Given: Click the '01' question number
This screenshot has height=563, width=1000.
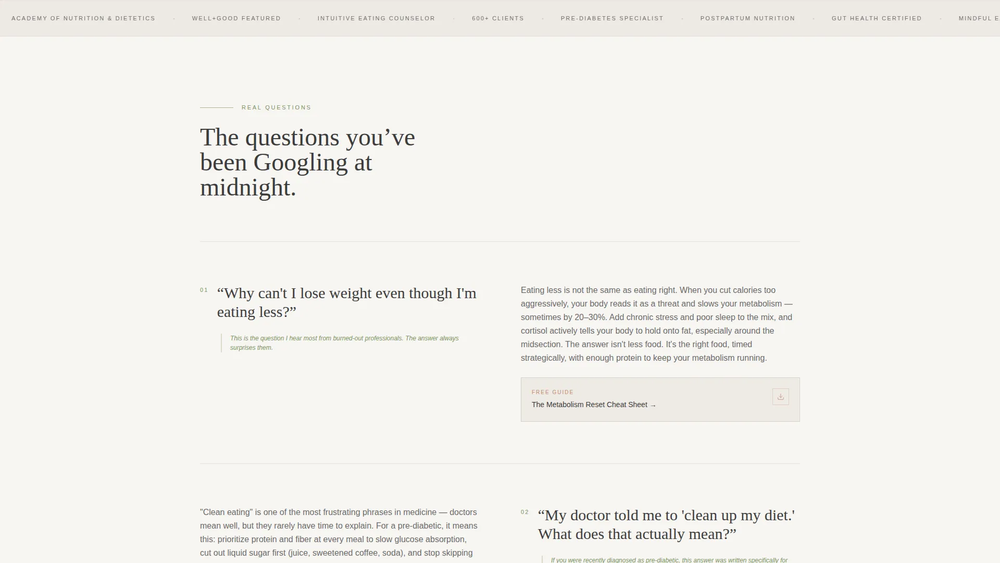Looking at the screenshot, I should (x=204, y=290).
